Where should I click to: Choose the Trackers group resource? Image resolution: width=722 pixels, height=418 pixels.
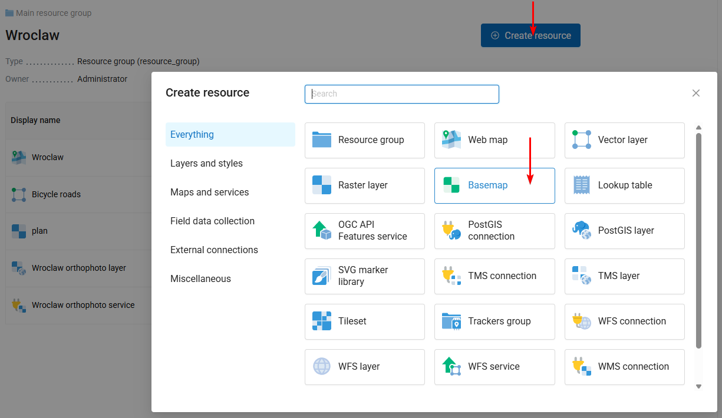pos(494,321)
